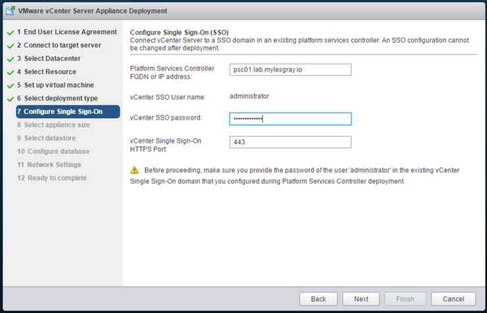Open step 2 Connect to target server

(59, 45)
